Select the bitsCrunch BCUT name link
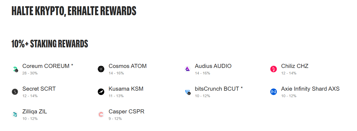 point(219,89)
